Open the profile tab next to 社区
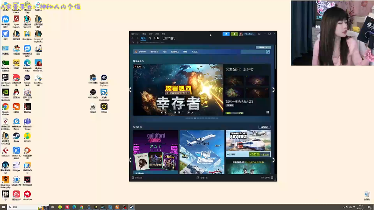 coord(169,38)
